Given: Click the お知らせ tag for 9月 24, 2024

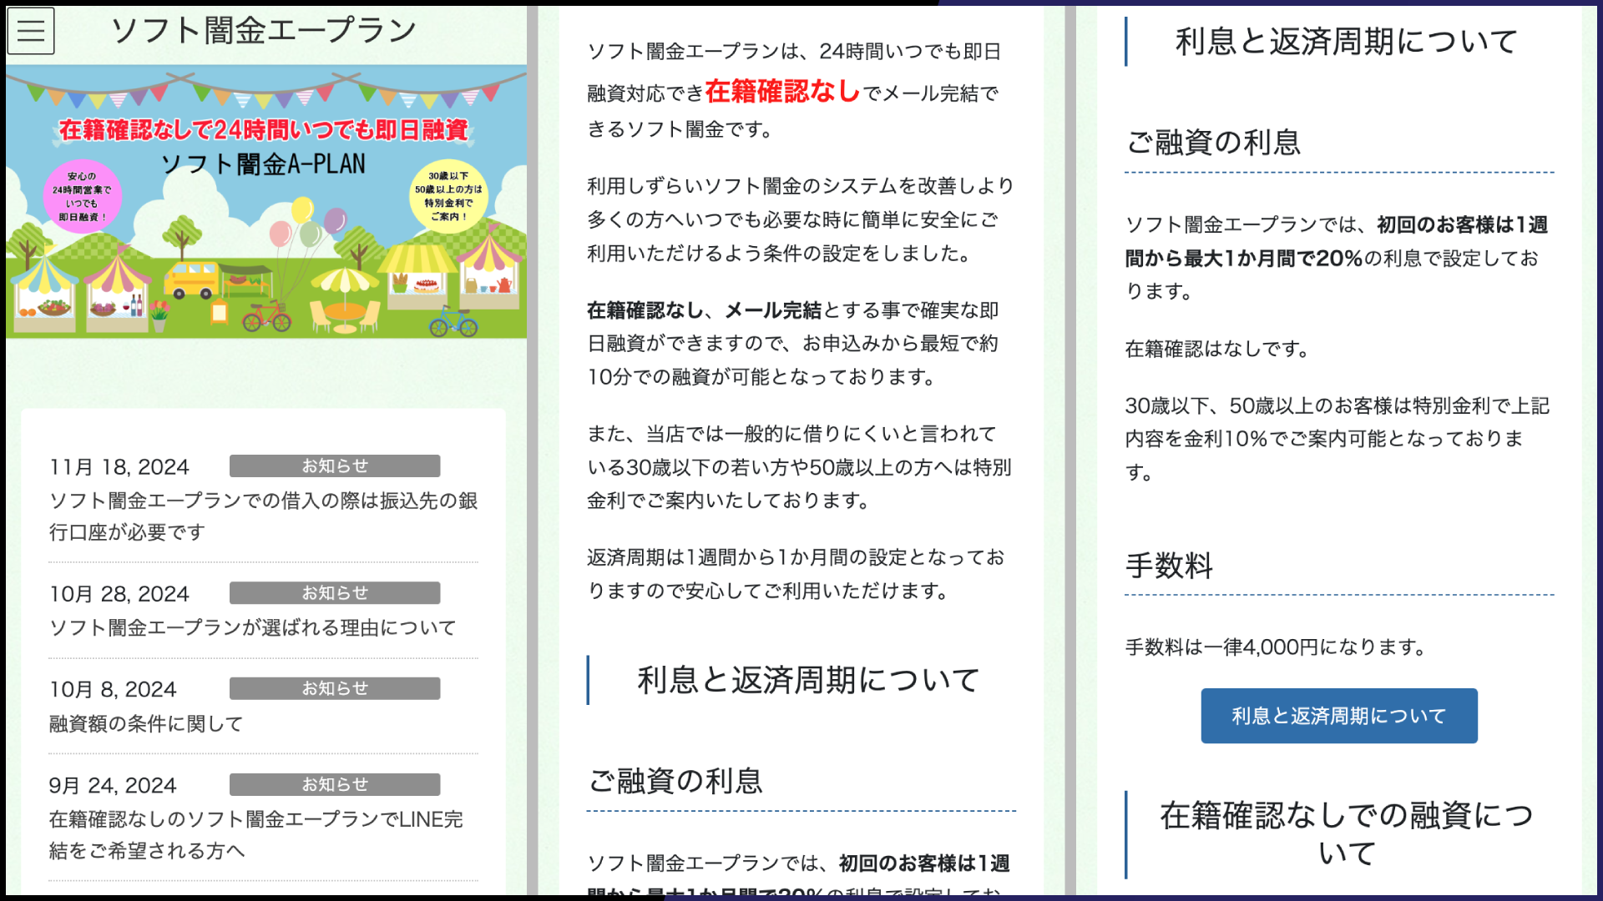Looking at the screenshot, I should (335, 784).
